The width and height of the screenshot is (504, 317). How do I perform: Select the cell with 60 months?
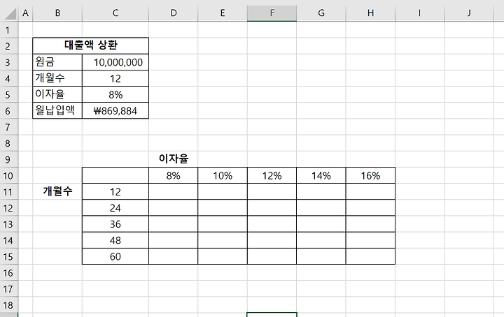tap(115, 256)
